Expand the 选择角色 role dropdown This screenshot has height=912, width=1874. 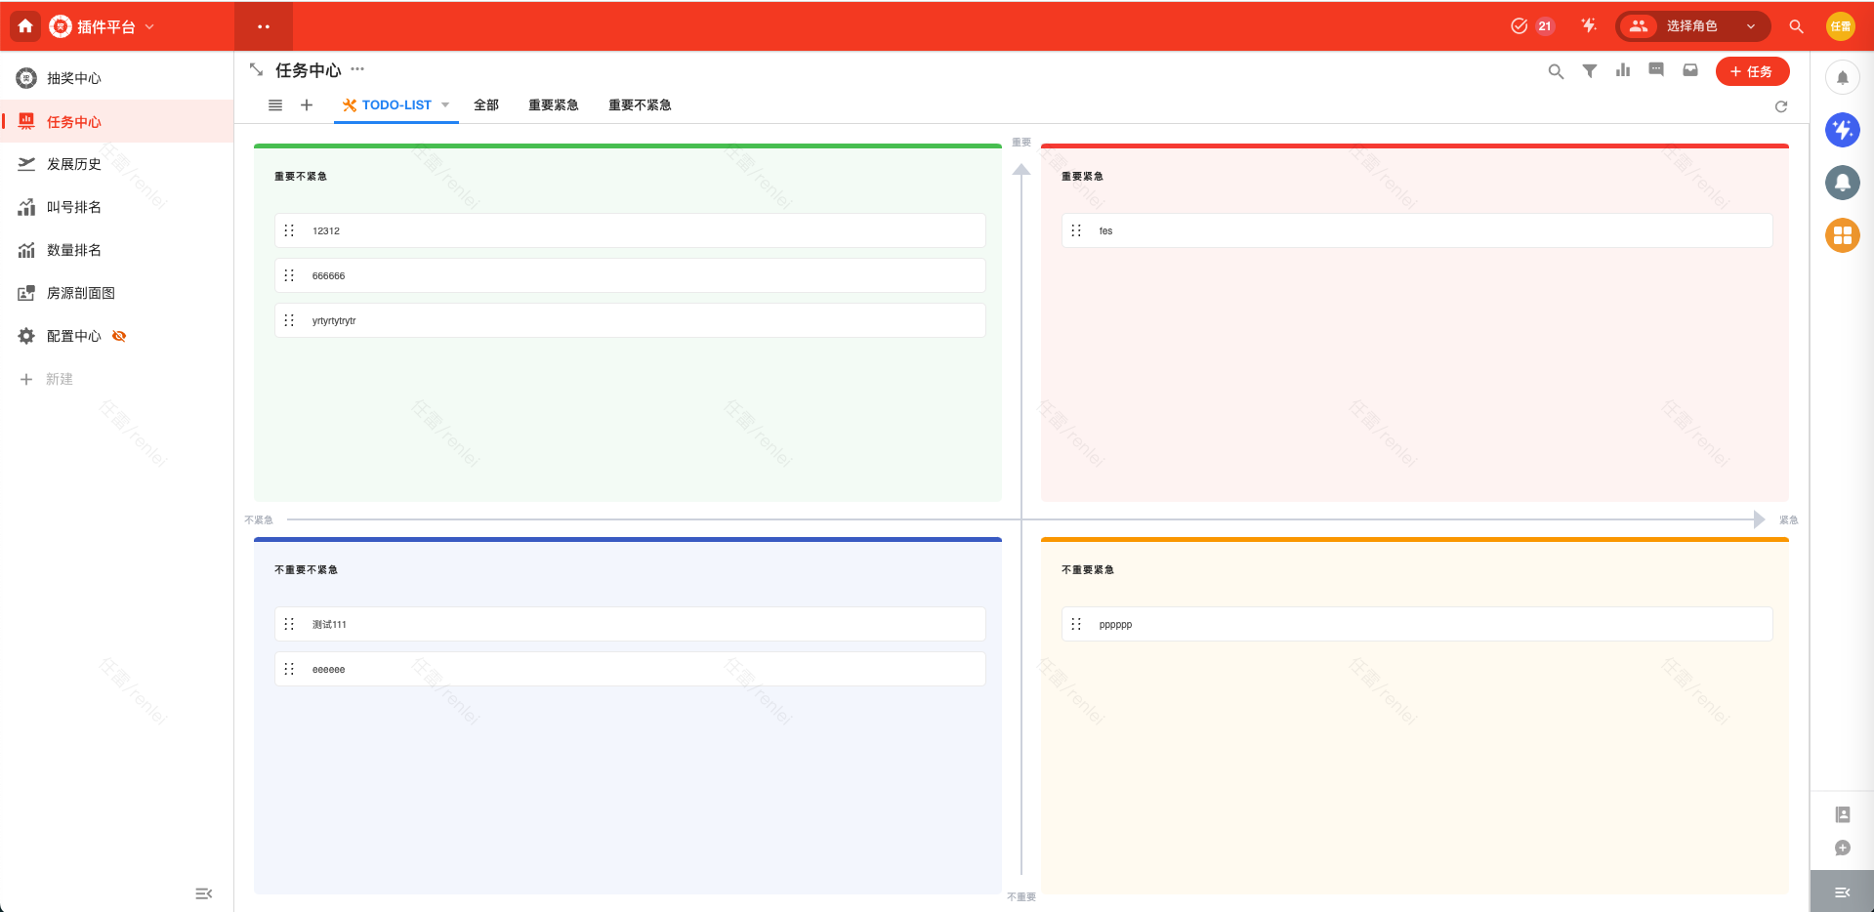pos(1692,26)
